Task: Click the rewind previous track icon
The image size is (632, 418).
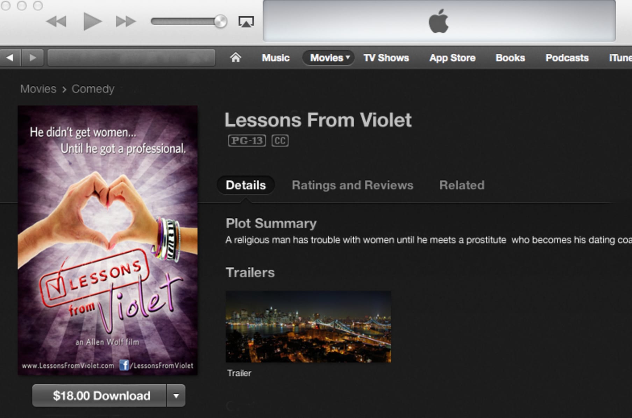Action: click(x=56, y=22)
